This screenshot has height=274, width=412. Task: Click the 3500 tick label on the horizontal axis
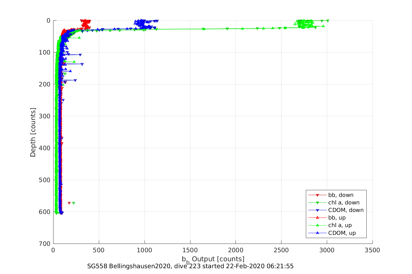click(x=373, y=250)
